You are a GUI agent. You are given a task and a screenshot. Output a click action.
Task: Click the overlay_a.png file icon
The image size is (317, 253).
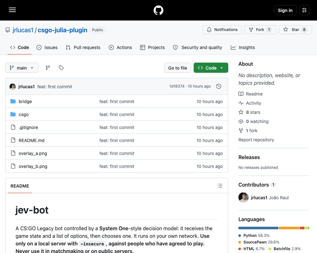[13, 153]
